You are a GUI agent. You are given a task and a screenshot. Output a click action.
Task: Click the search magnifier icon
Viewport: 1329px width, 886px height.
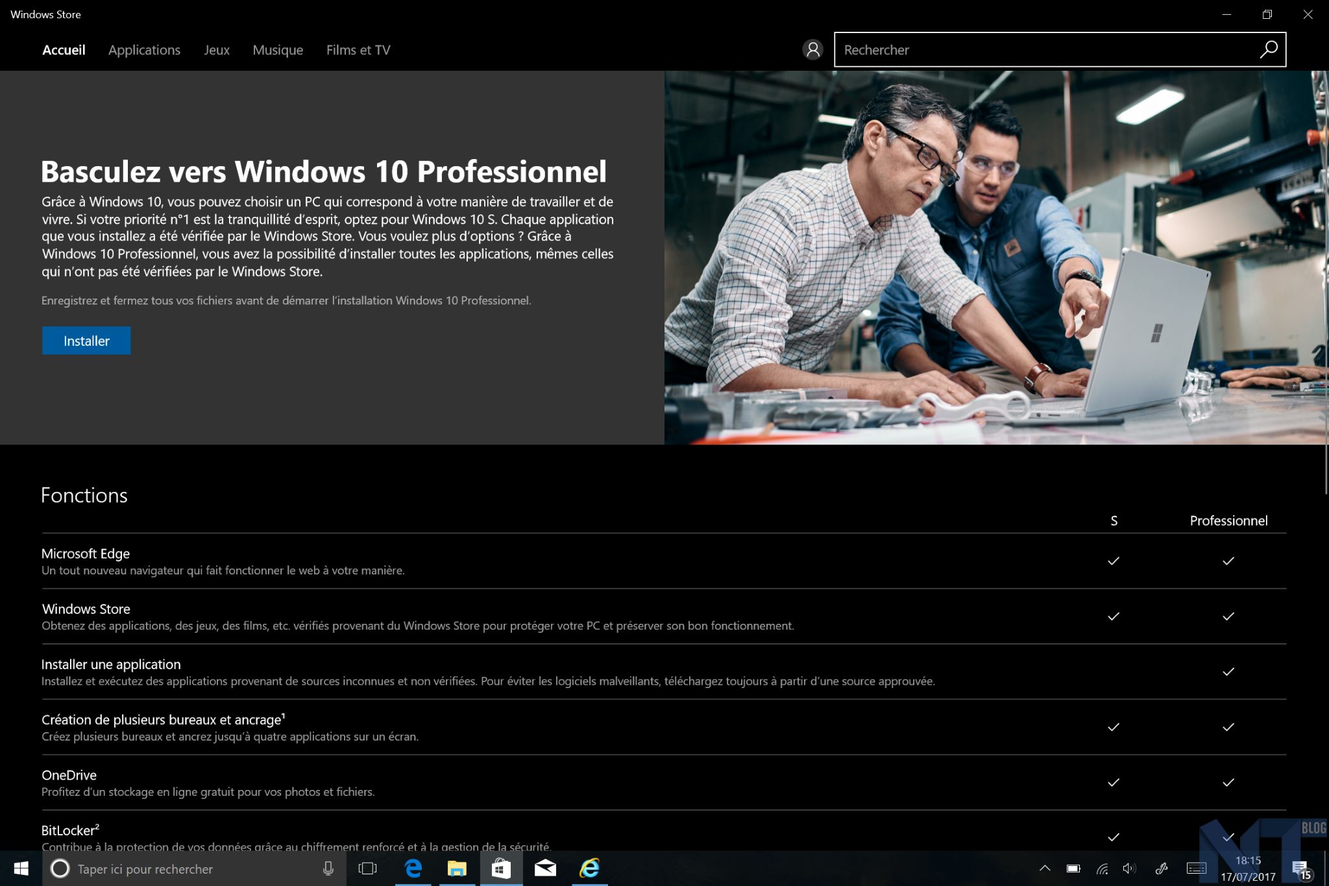(x=1269, y=49)
